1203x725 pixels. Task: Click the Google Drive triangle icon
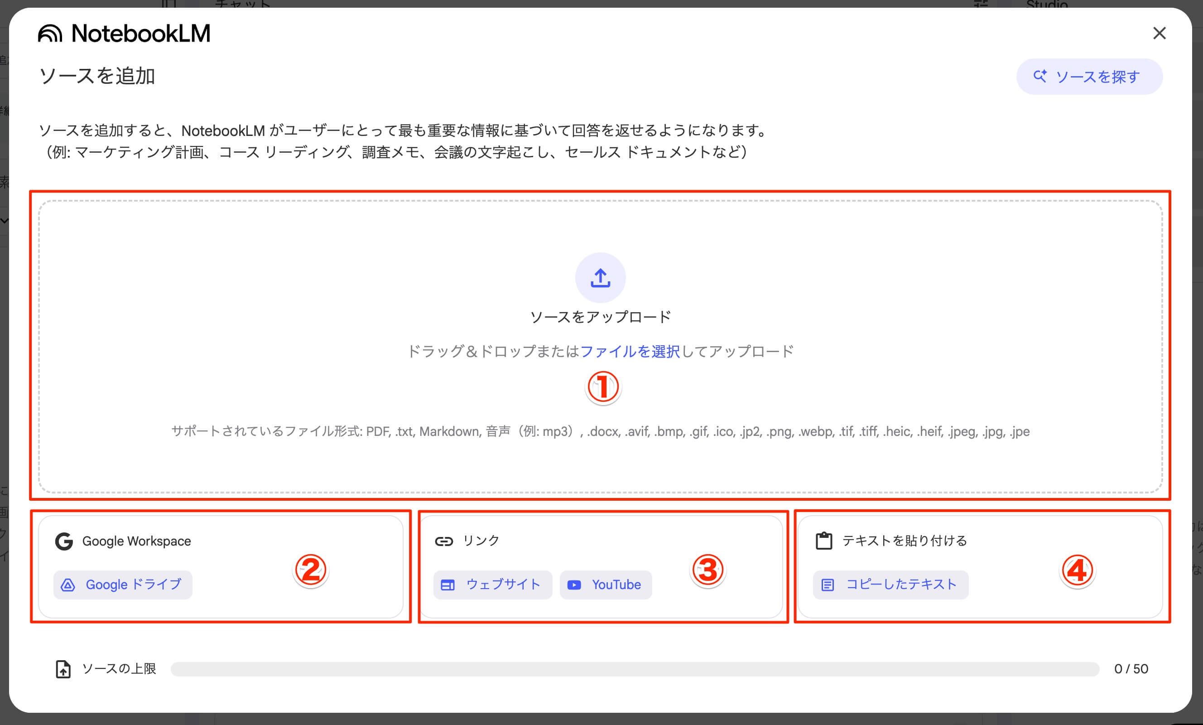tap(68, 584)
